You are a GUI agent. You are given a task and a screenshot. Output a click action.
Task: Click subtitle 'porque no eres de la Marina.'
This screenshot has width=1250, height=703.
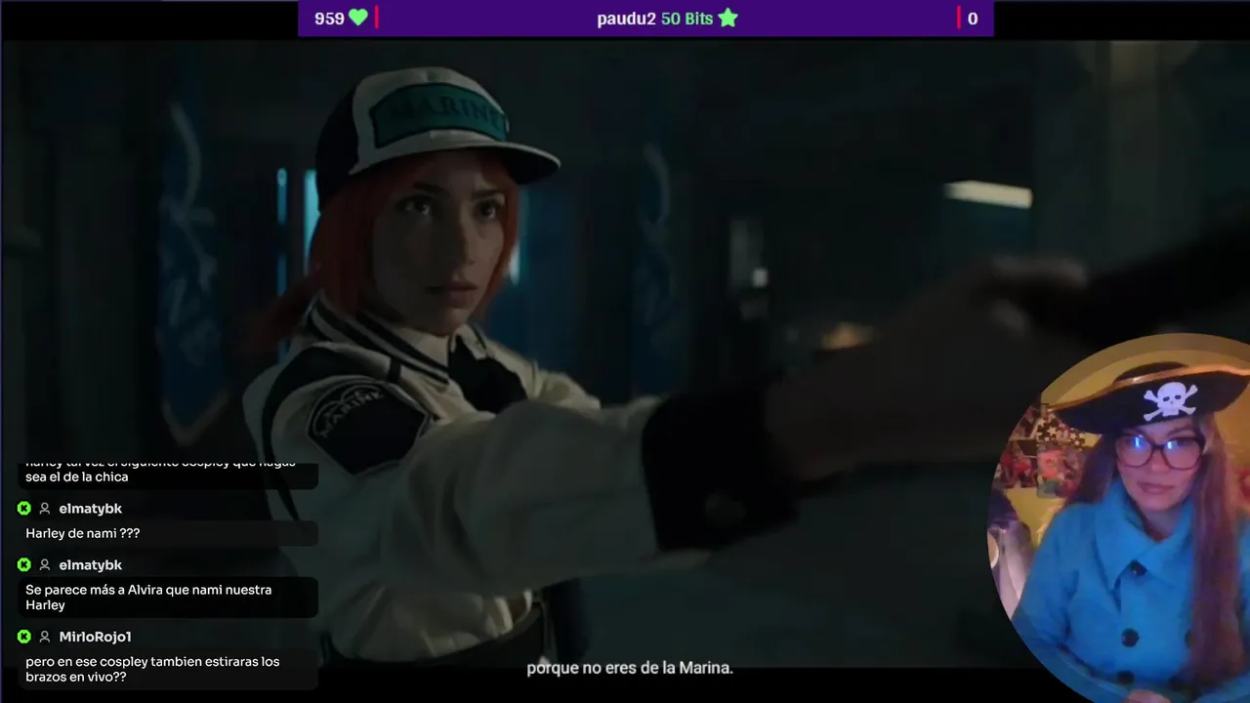630,669
